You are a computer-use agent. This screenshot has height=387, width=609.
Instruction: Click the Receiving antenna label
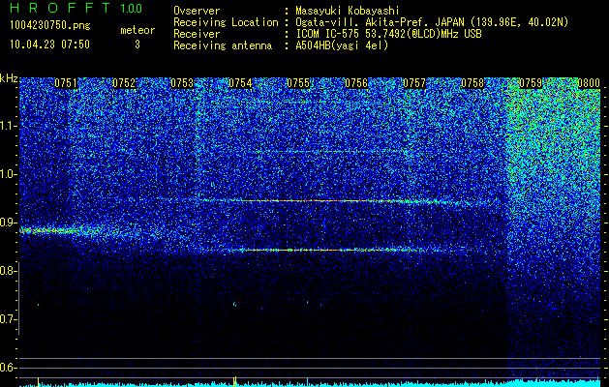223,45
